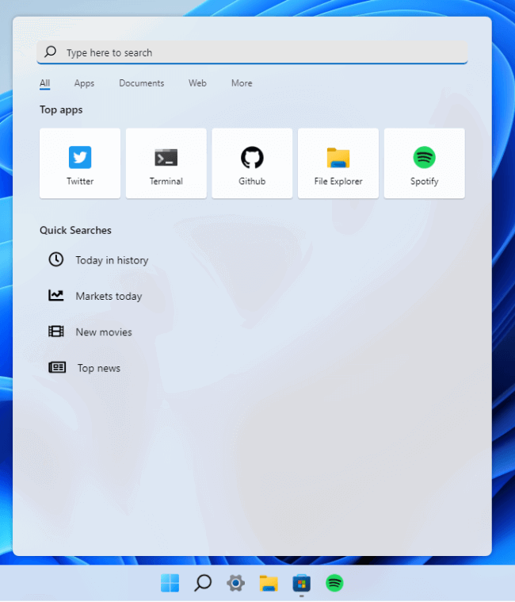Open Microsoft Store from the taskbar

click(x=301, y=583)
